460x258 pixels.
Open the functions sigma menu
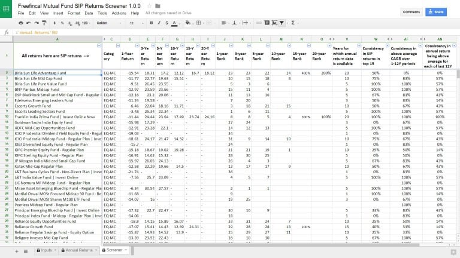tap(293, 23)
